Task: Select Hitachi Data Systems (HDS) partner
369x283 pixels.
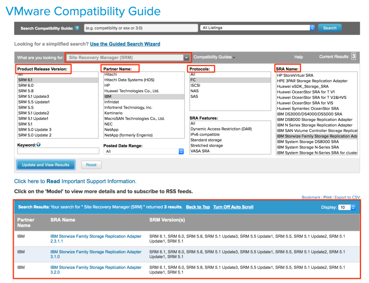Action: click(144, 80)
